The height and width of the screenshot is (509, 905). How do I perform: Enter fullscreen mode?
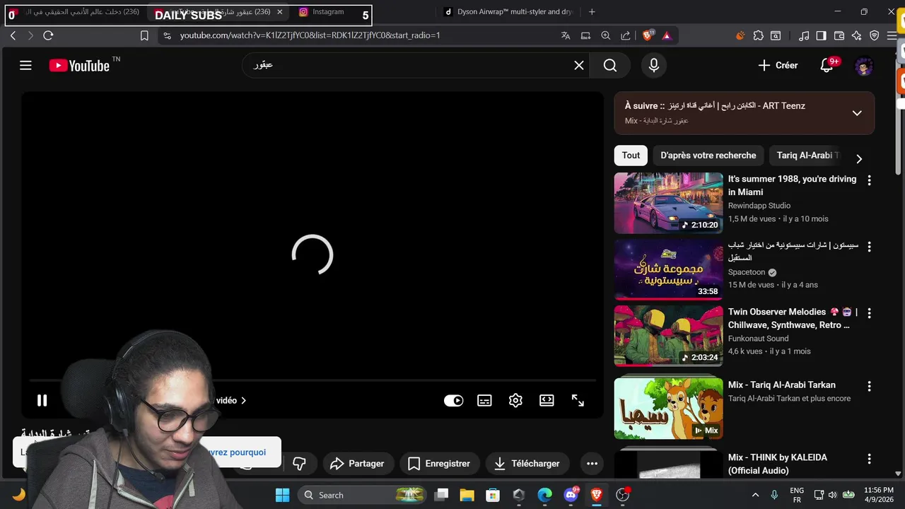click(x=578, y=401)
